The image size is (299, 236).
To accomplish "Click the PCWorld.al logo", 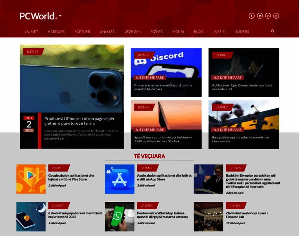I will coord(38,16).
